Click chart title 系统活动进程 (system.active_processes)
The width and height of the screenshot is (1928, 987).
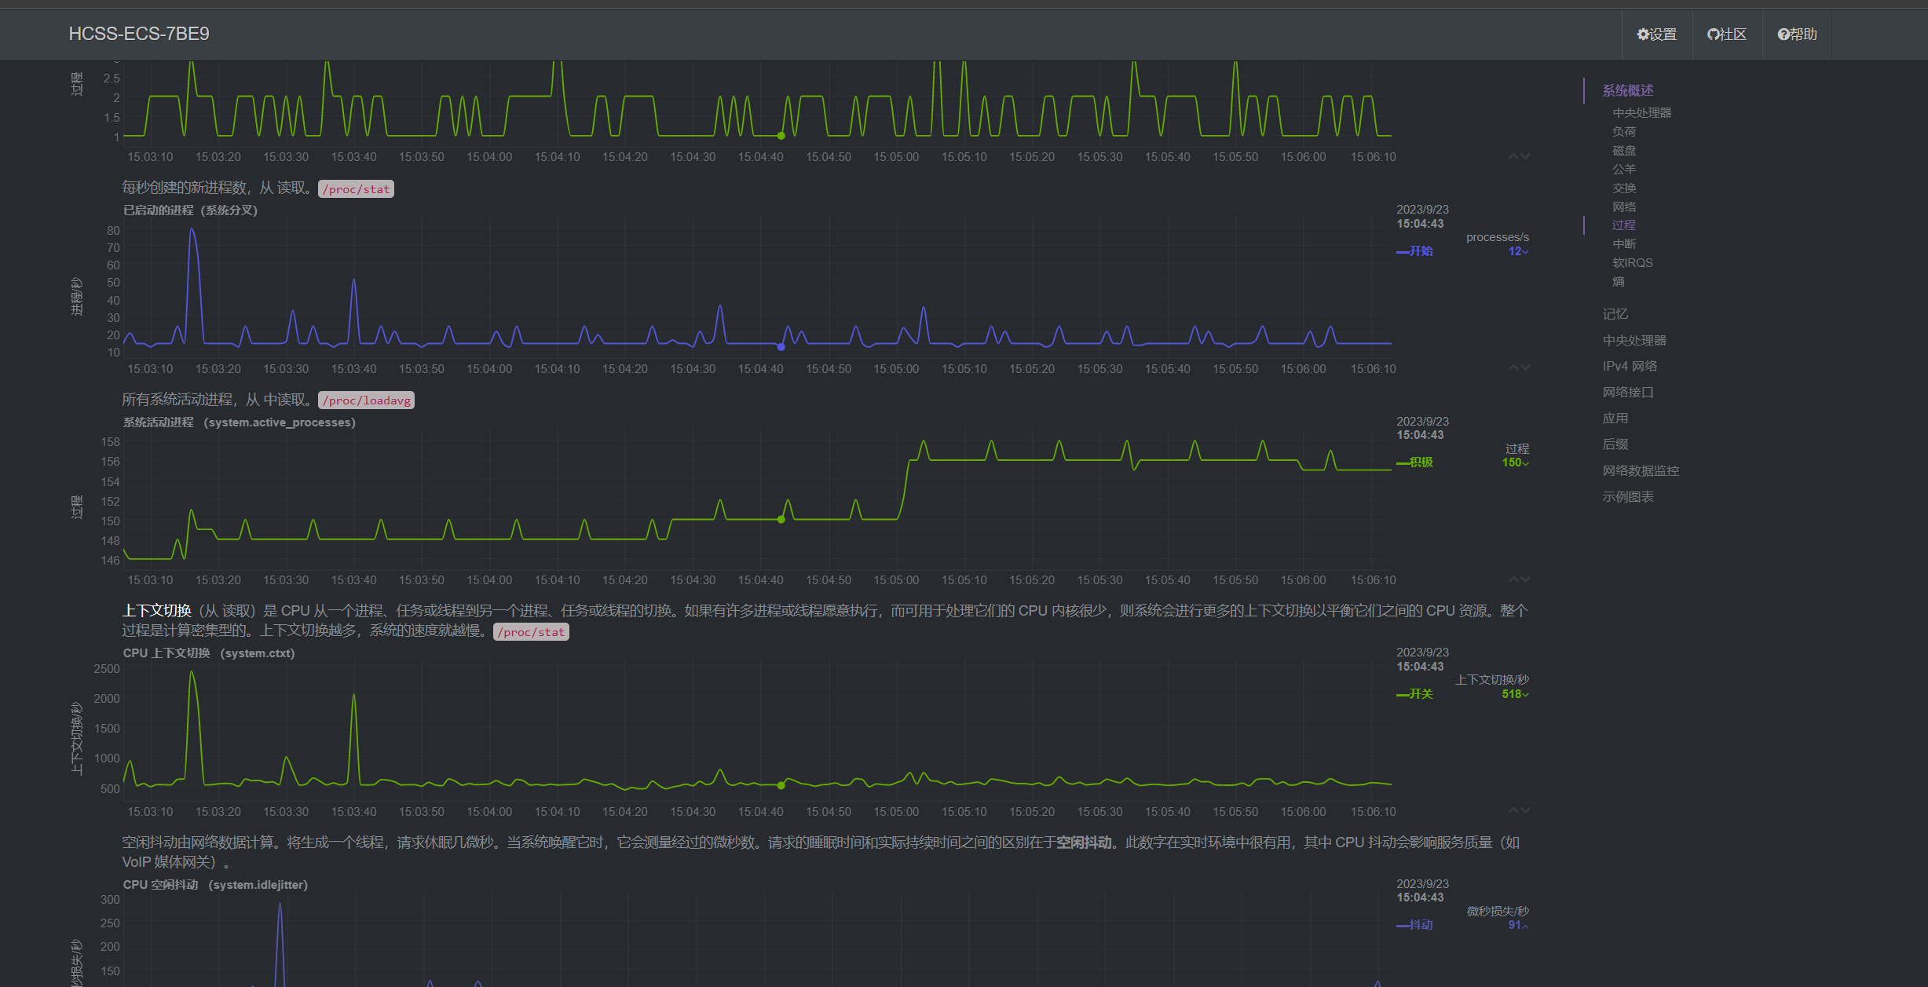(x=239, y=422)
